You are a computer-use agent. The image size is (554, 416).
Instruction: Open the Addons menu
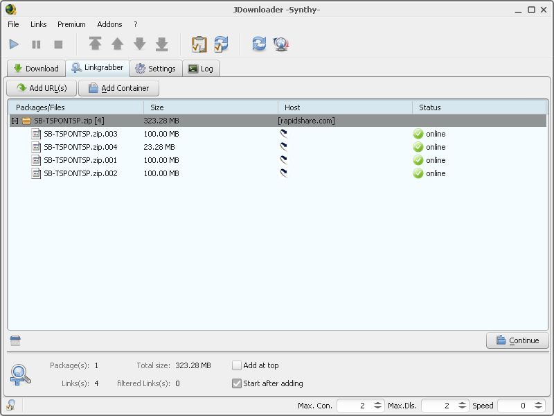click(x=109, y=24)
